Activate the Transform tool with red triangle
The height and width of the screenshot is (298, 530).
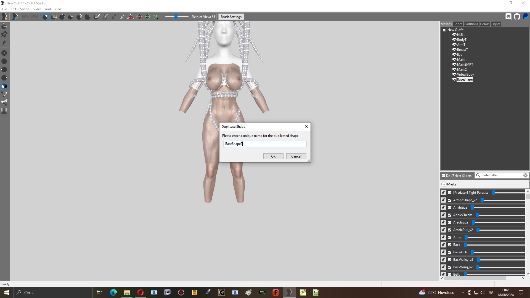[131, 17]
